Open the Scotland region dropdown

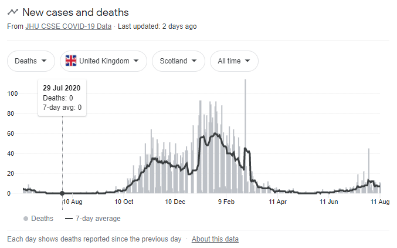[x=178, y=61]
